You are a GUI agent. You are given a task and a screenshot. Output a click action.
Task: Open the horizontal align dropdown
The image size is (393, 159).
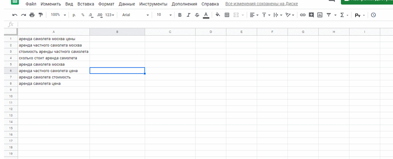254,15
